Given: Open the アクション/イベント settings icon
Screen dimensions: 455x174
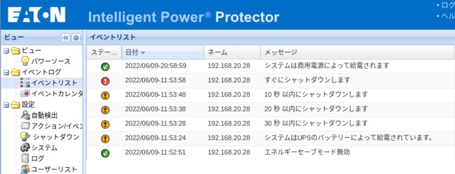Looking at the screenshot, I should (x=25, y=126).
